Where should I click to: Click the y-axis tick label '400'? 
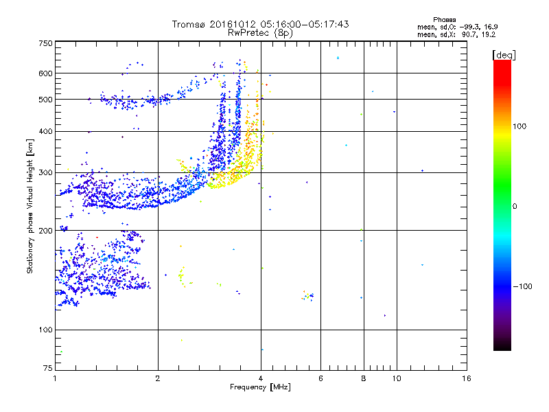45,132
